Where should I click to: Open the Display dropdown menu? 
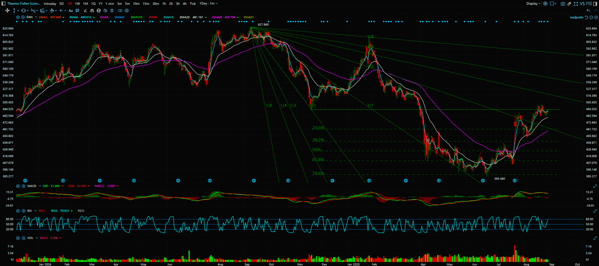[533, 4]
